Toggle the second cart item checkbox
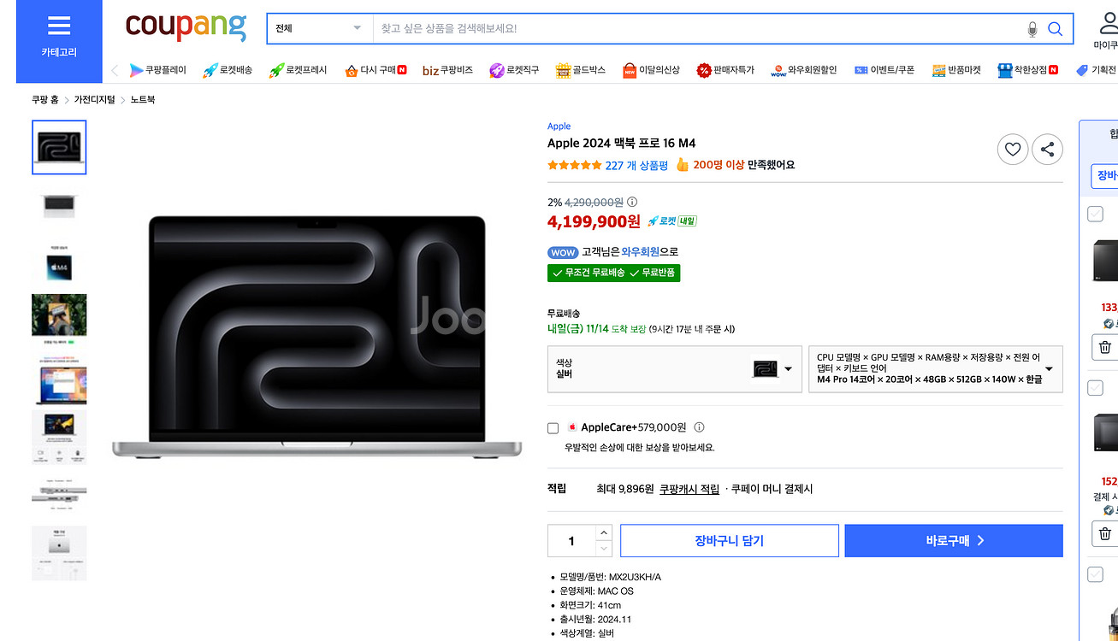The height and width of the screenshot is (641, 1118). pyautogui.click(x=1095, y=388)
